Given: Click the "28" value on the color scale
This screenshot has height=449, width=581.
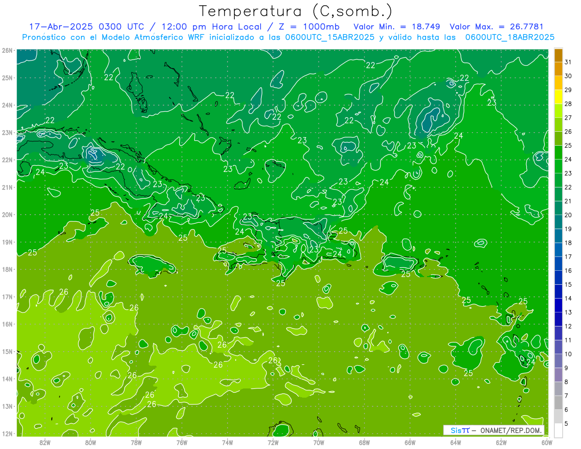Looking at the screenshot, I should [568, 104].
